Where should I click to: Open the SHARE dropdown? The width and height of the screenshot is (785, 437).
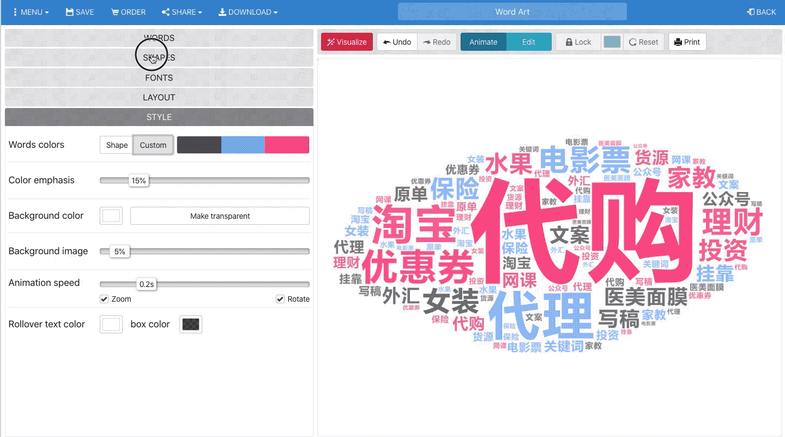click(182, 12)
